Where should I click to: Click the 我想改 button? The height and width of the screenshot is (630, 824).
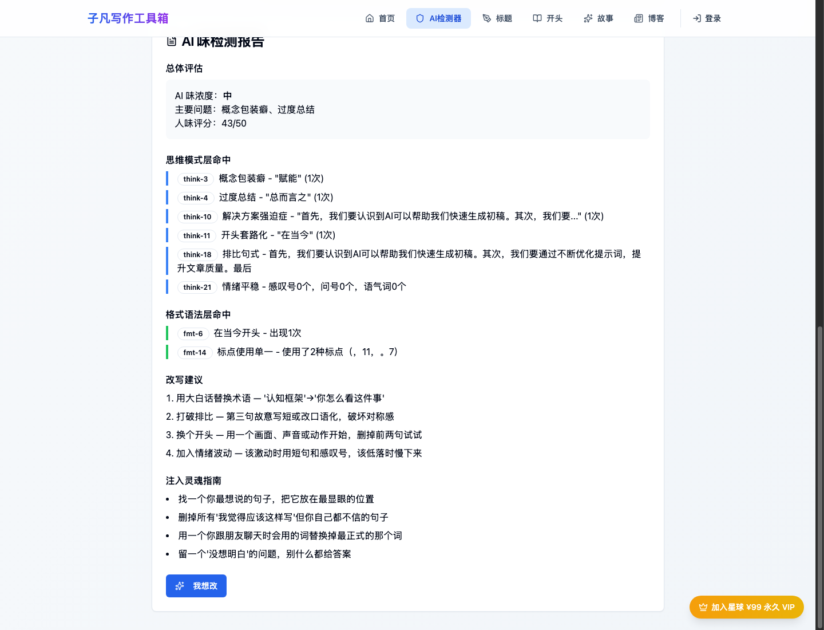[x=196, y=586]
